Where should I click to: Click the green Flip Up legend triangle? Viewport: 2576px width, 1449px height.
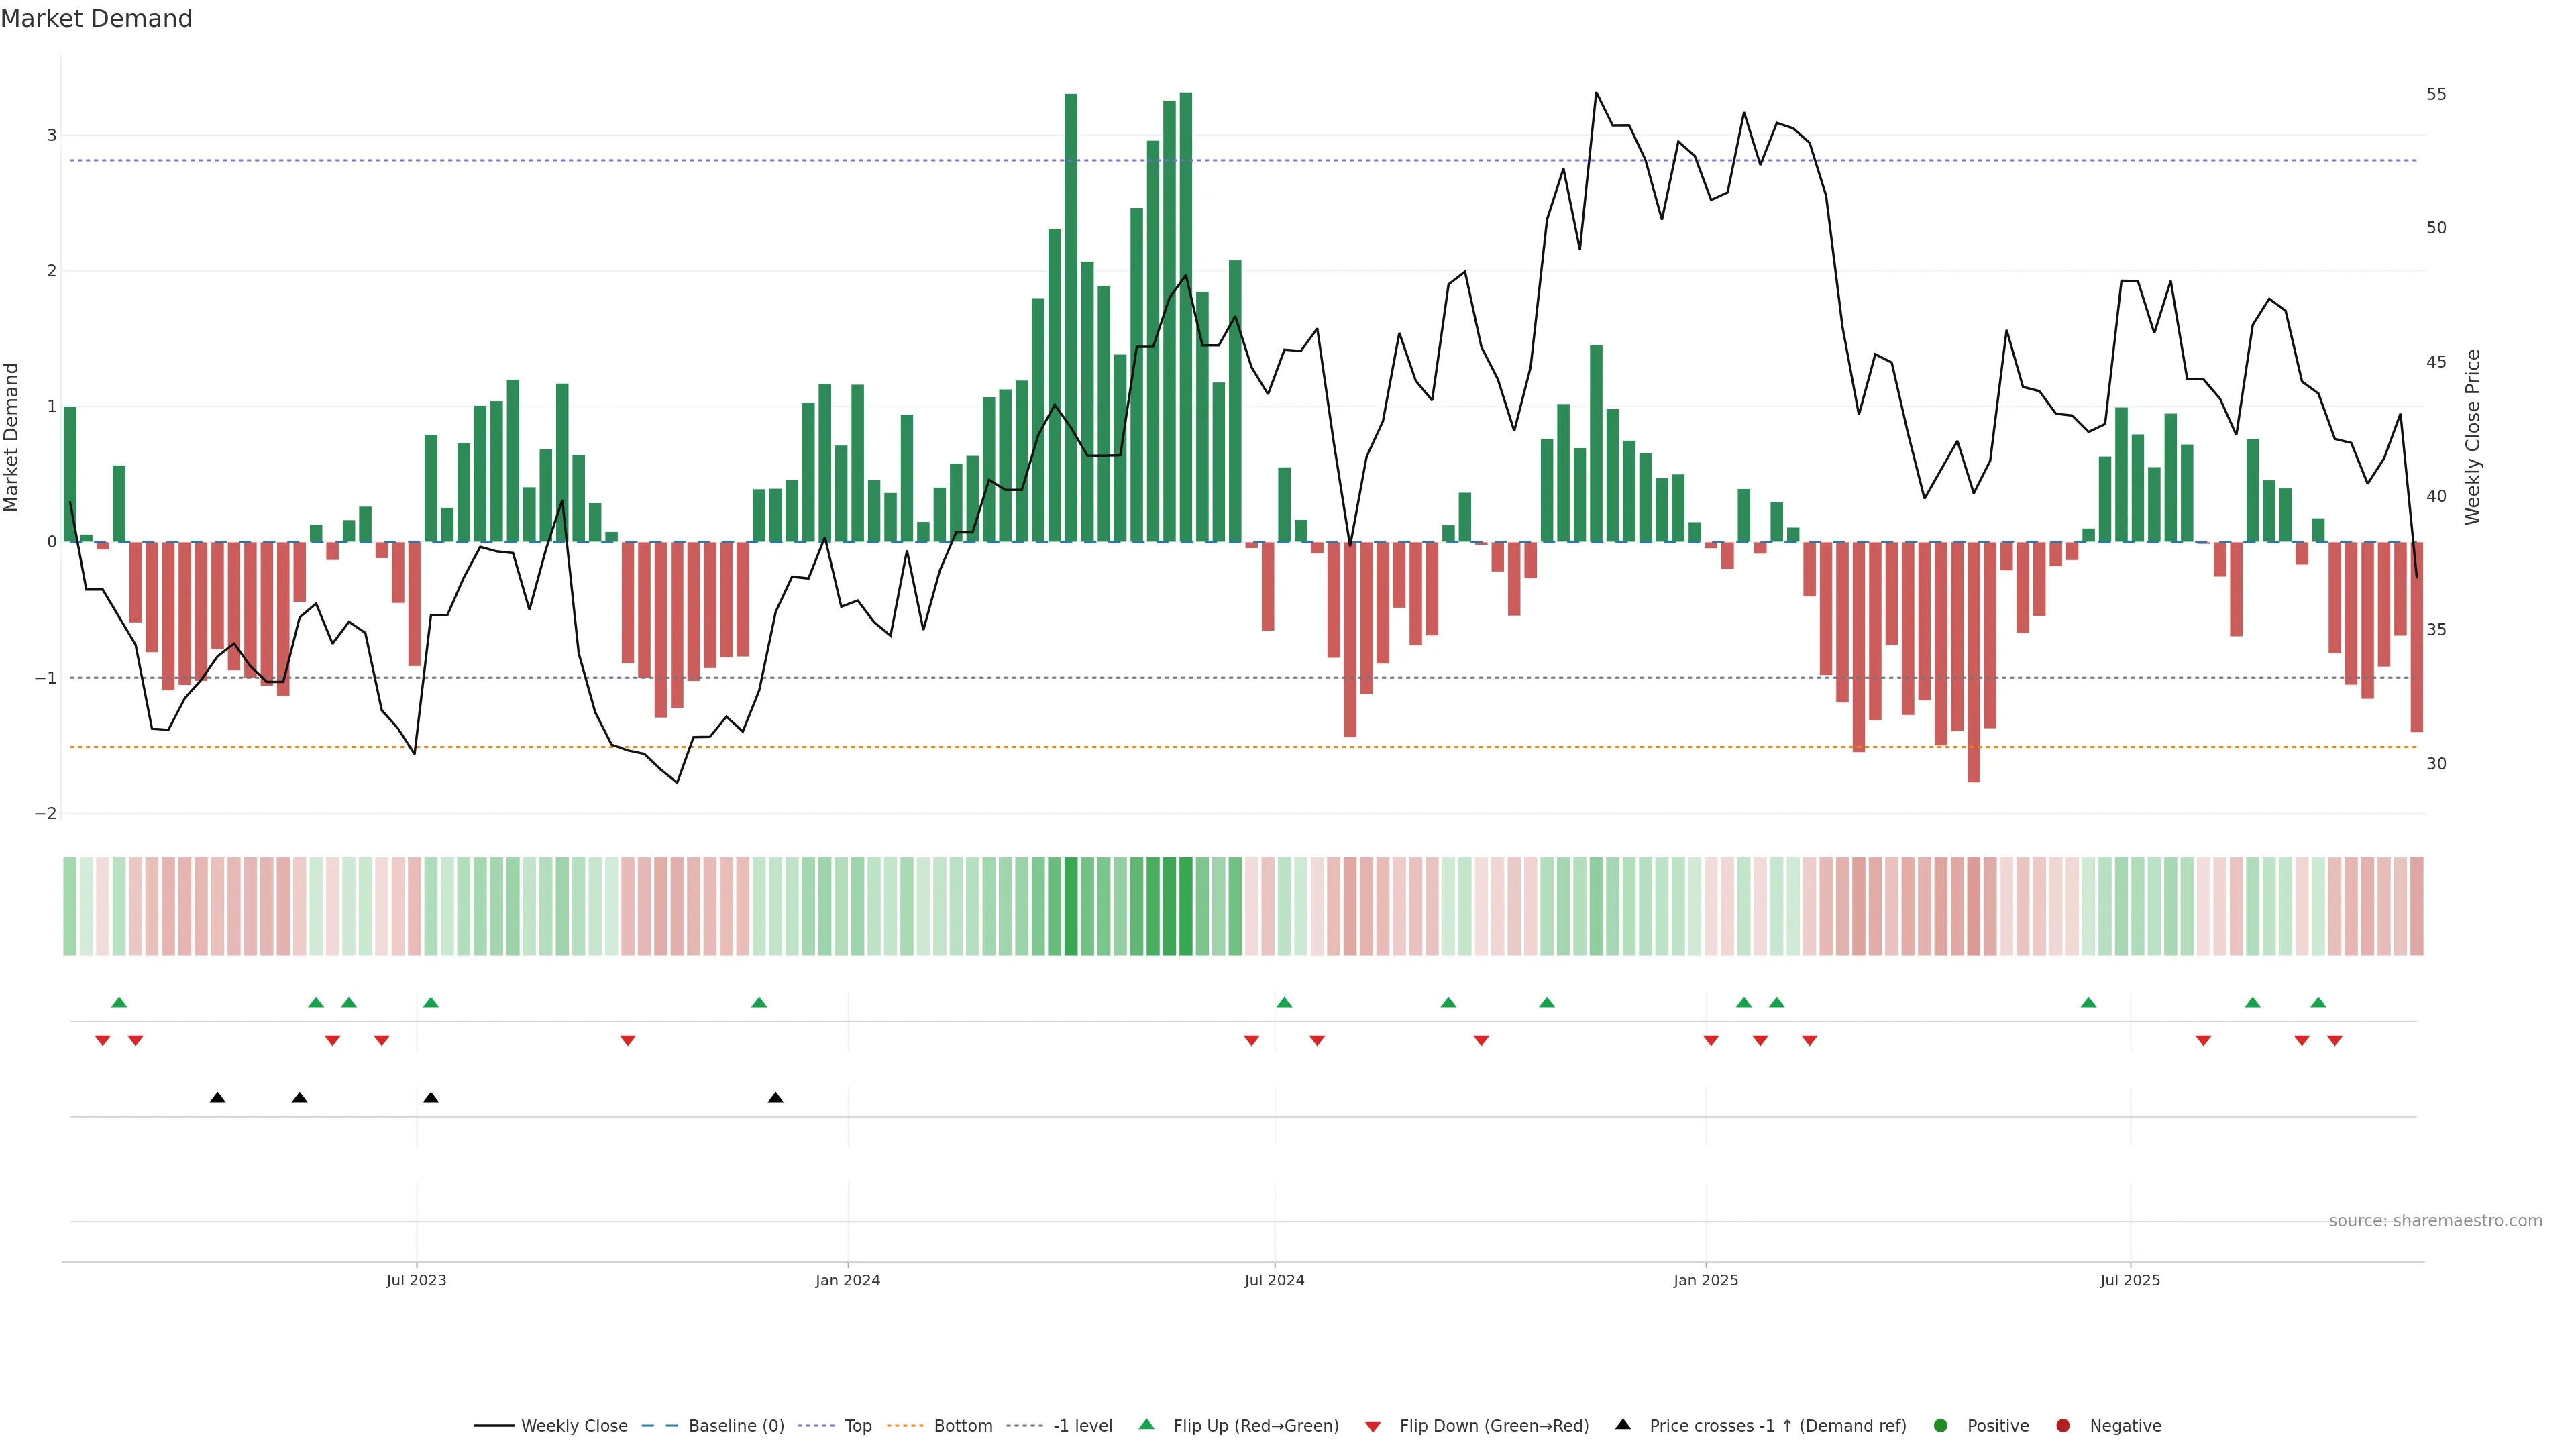point(1147,1425)
